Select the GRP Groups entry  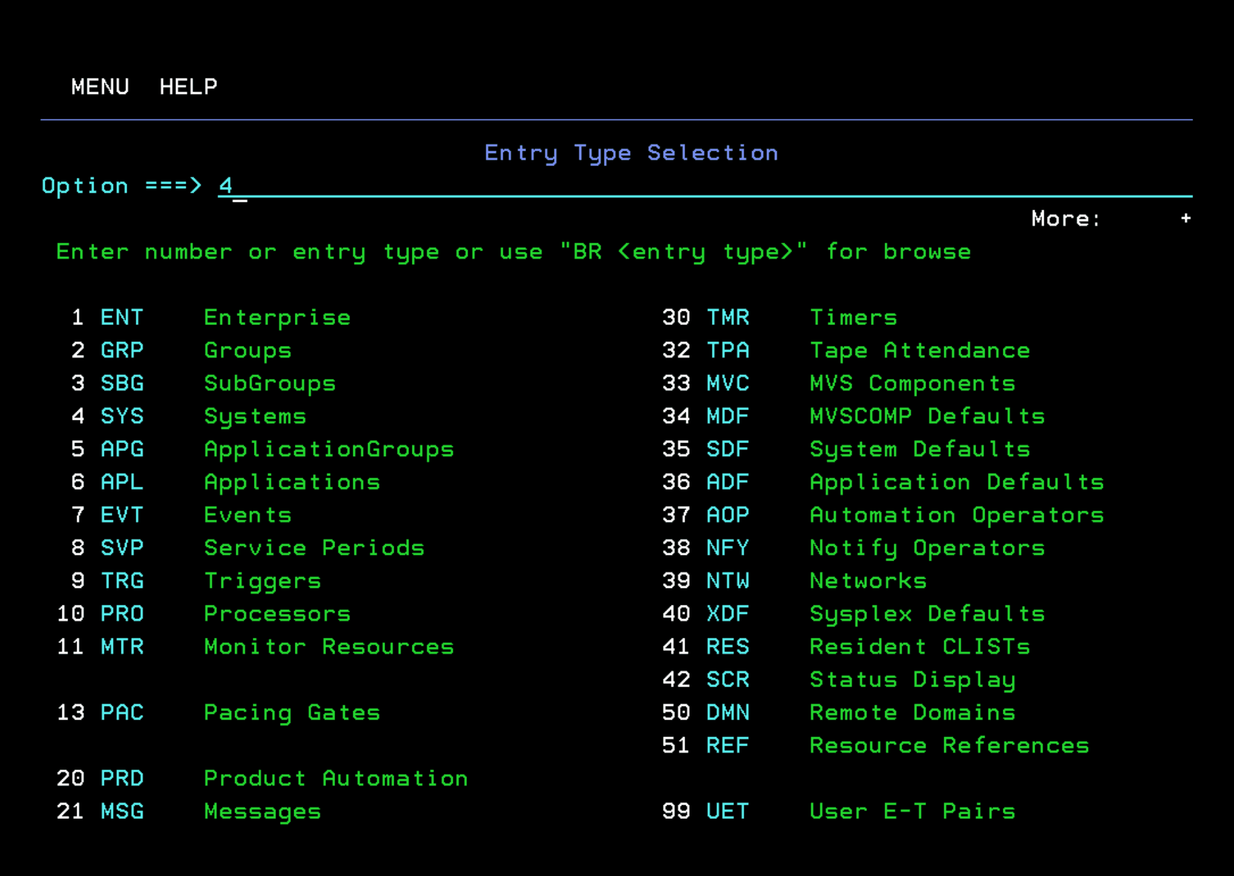[x=121, y=350]
